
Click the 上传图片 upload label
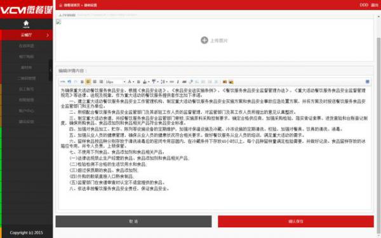click(219, 41)
